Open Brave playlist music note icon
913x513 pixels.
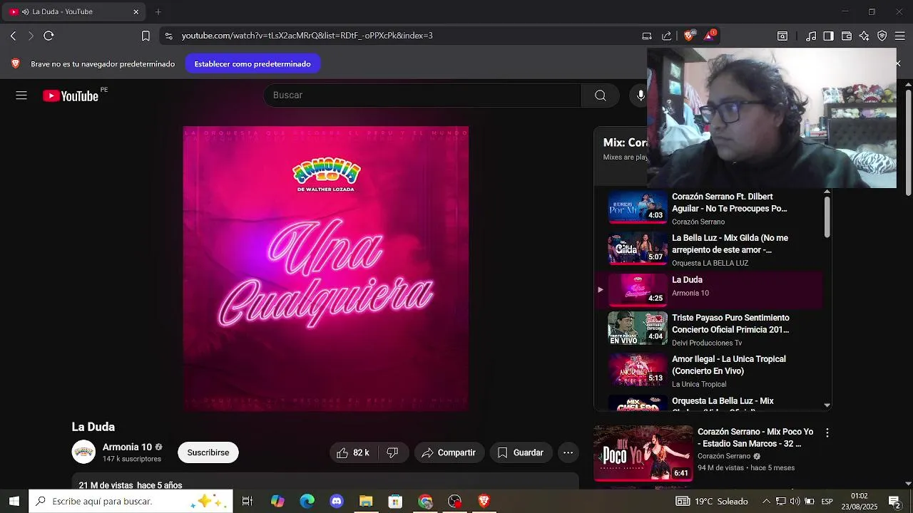811,36
